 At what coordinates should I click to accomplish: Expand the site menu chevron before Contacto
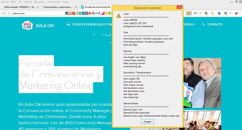click(x=195, y=24)
